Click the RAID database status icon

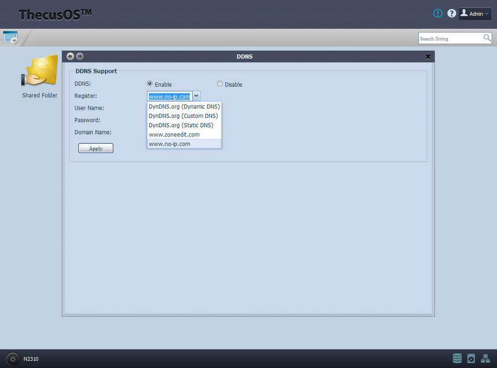click(x=457, y=358)
